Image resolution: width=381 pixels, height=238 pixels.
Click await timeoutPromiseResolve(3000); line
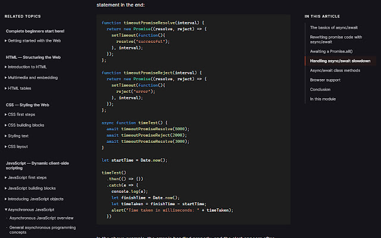tap(148, 142)
